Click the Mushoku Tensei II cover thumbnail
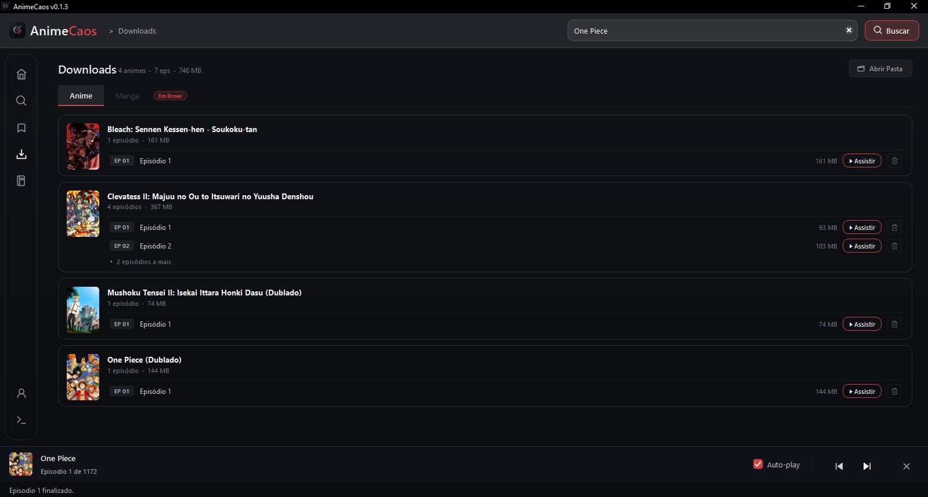The width and height of the screenshot is (928, 497). coord(83,310)
